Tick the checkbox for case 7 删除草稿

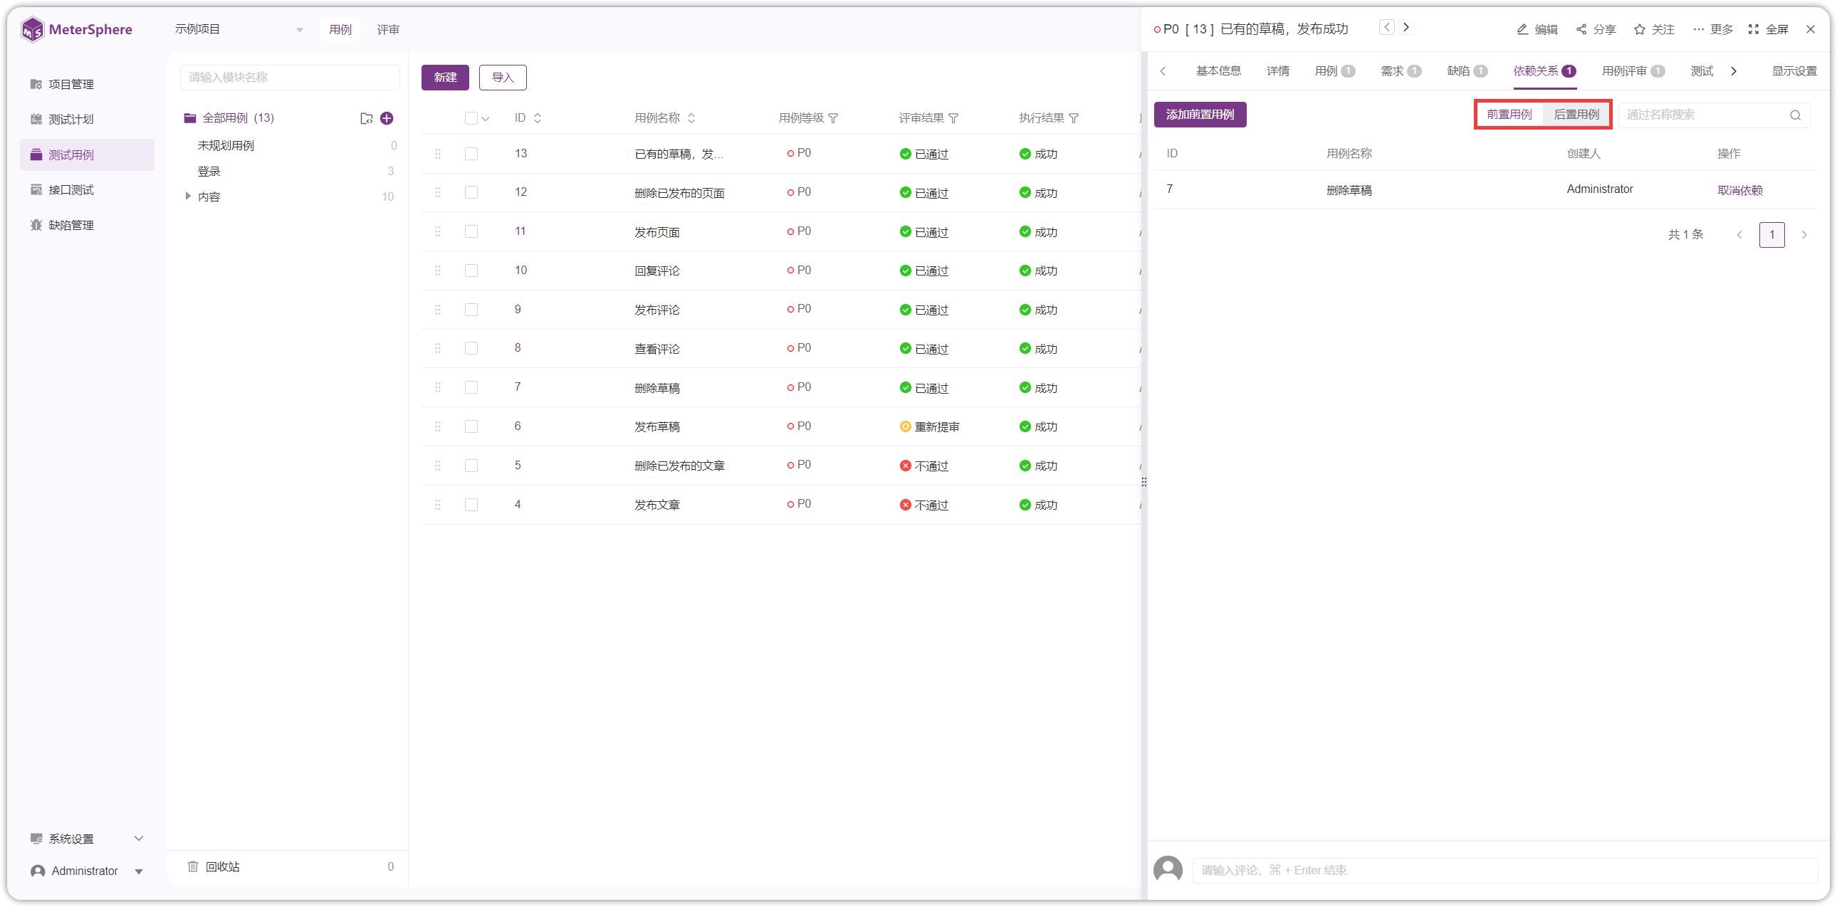coord(471,387)
